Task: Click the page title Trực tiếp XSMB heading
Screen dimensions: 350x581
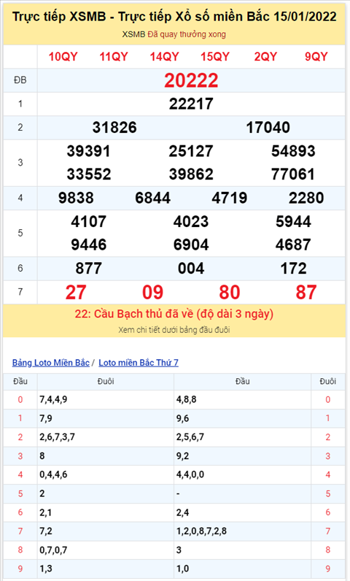Action: [x=174, y=17]
